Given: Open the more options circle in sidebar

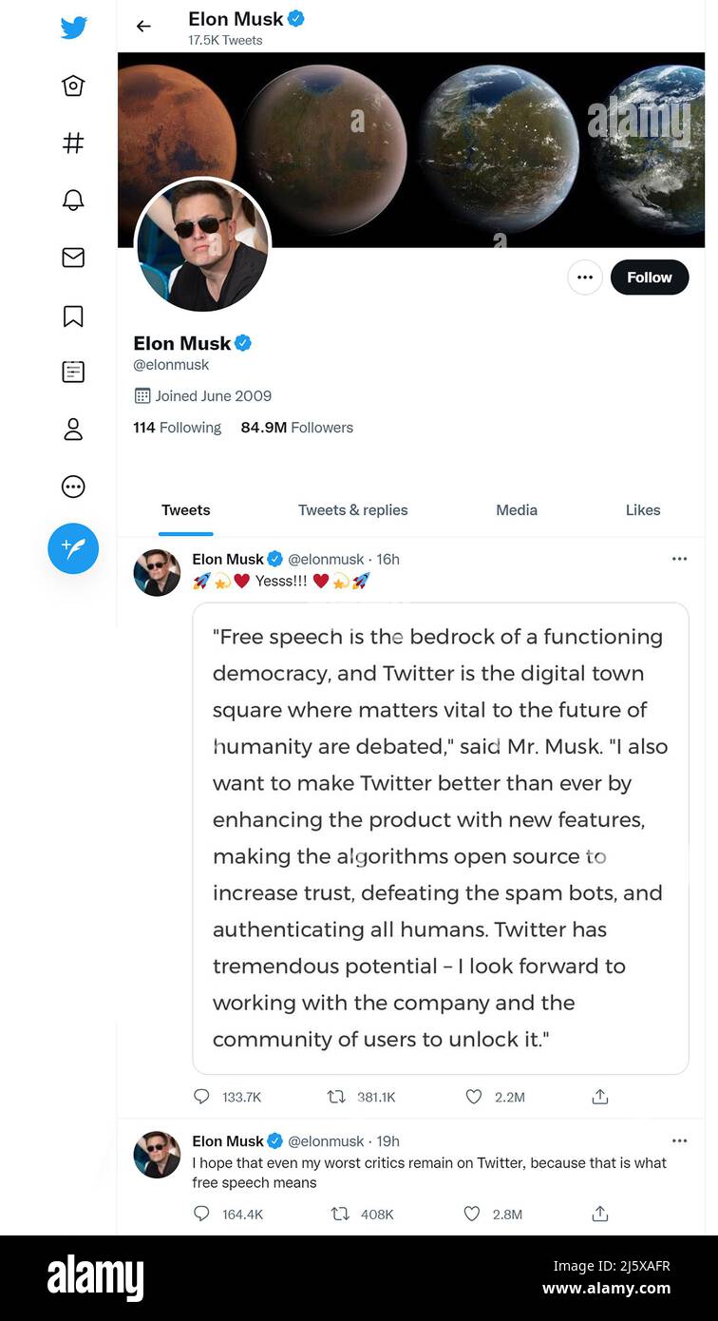Looking at the screenshot, I should (x=73, y=487).
